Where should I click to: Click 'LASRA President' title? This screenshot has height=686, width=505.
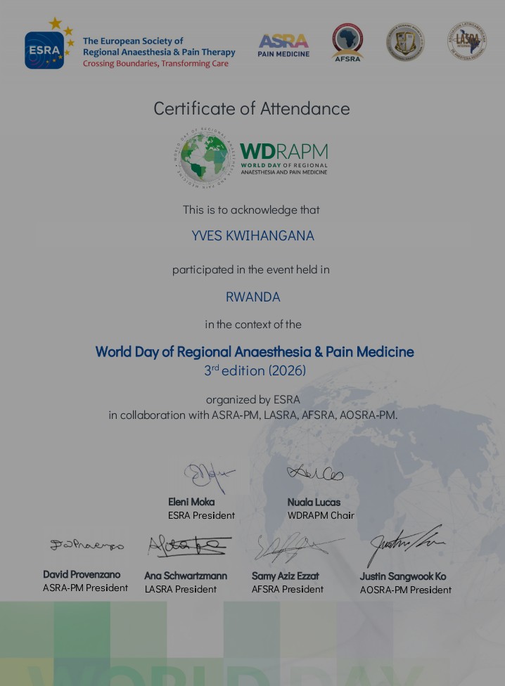(x=181, y=589)
